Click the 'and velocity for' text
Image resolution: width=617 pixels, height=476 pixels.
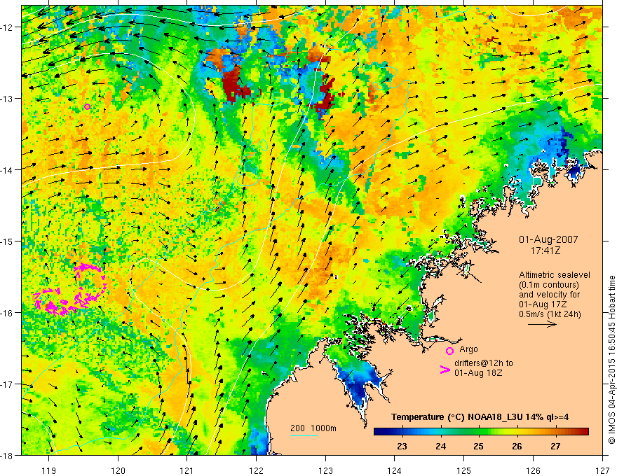tap(549, 295)
